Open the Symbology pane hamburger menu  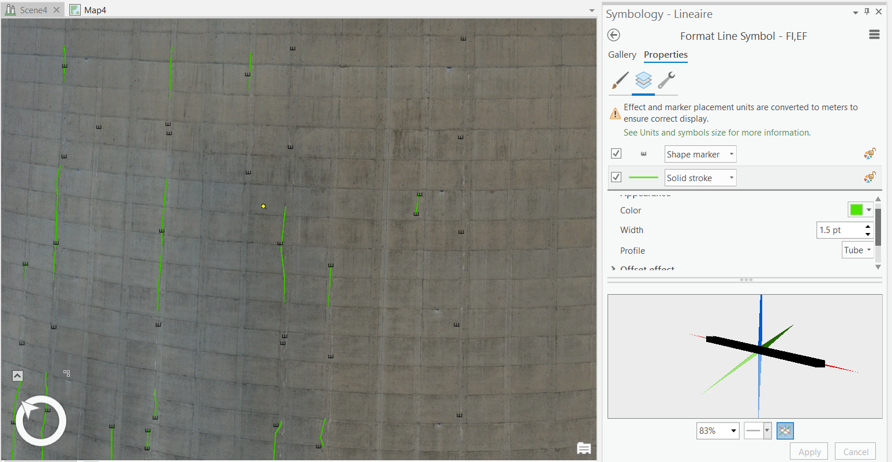pos(874,35)
